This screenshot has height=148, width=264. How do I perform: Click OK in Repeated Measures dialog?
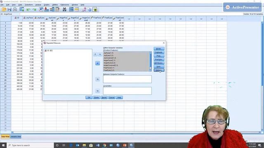pyautogui.click(x=89, y=97)
